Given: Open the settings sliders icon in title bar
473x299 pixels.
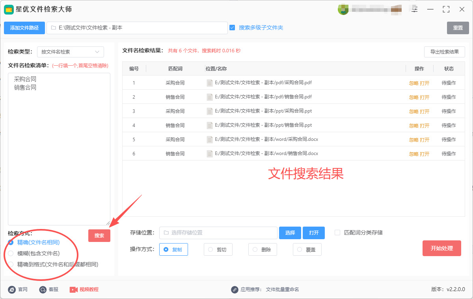Looking at the screenshot, I should click(414, 9).
